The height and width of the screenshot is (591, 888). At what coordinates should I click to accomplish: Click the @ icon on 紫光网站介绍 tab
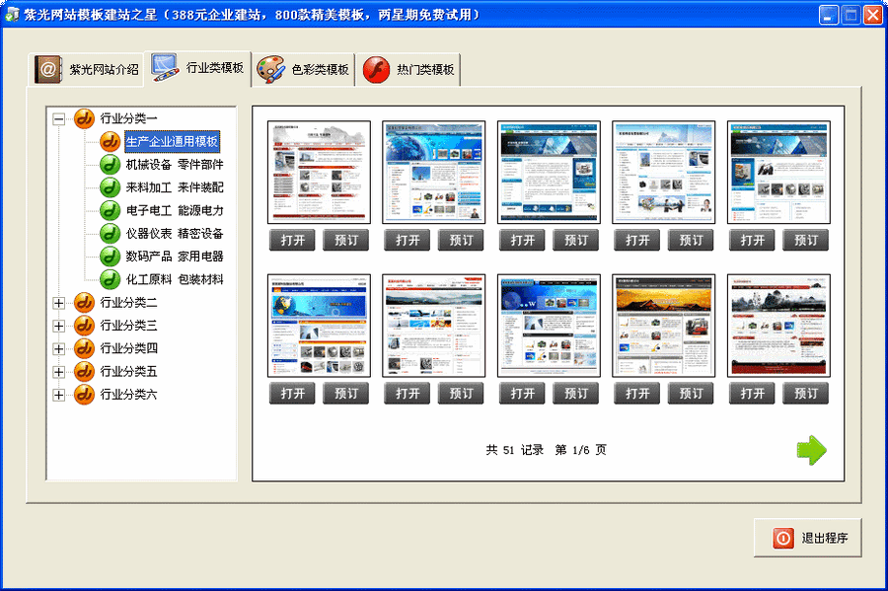click(x=46, y=69)
